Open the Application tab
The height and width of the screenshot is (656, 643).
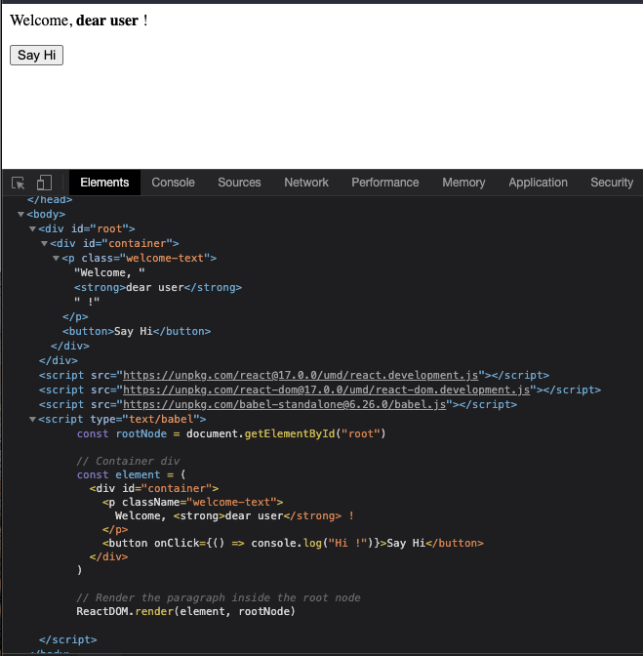538,183
